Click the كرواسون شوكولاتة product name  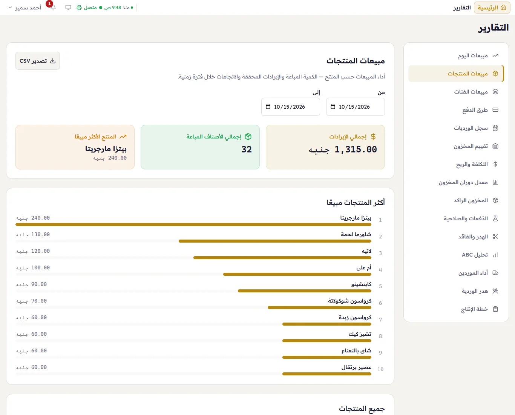[349, 301]
